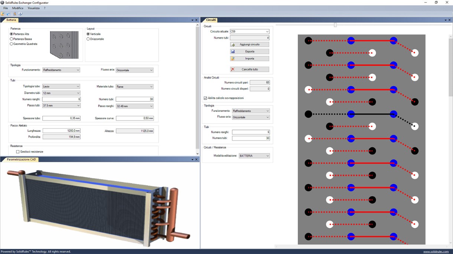Click Altezza field showing 1125,0 mm

(134, 131)
